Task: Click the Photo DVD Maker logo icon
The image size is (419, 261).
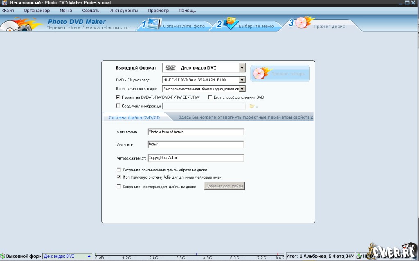Action: click(x=16, y=25)
